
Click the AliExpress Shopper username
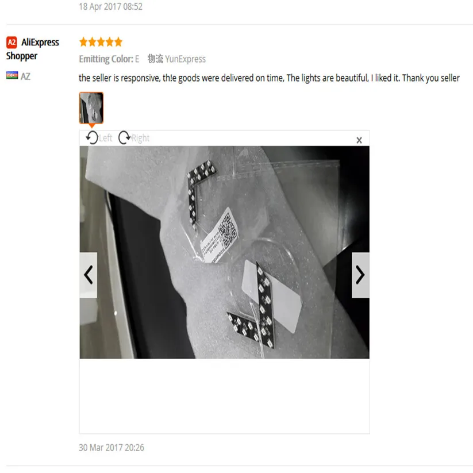[33, 49]
